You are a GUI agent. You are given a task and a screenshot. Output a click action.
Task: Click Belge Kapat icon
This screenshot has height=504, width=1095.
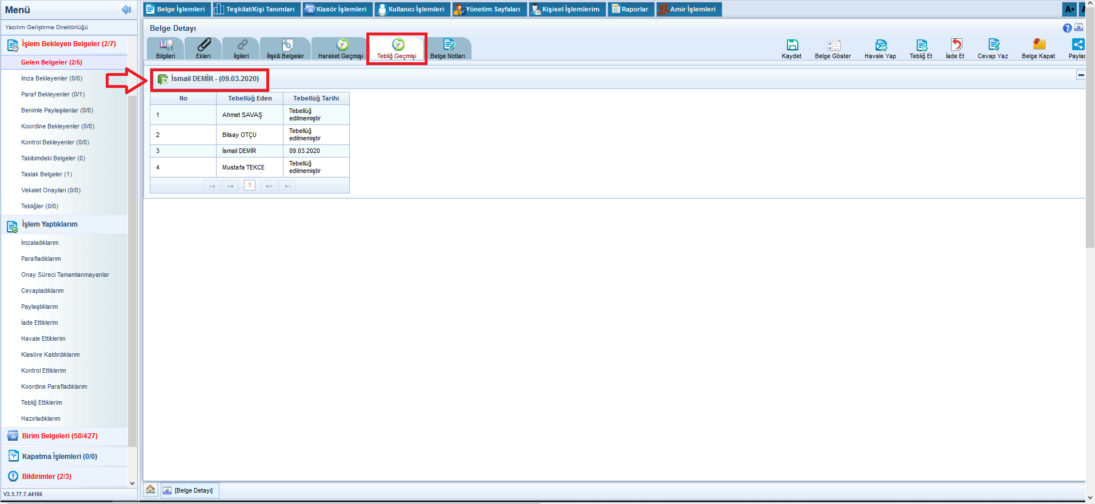pos(1038,46)
